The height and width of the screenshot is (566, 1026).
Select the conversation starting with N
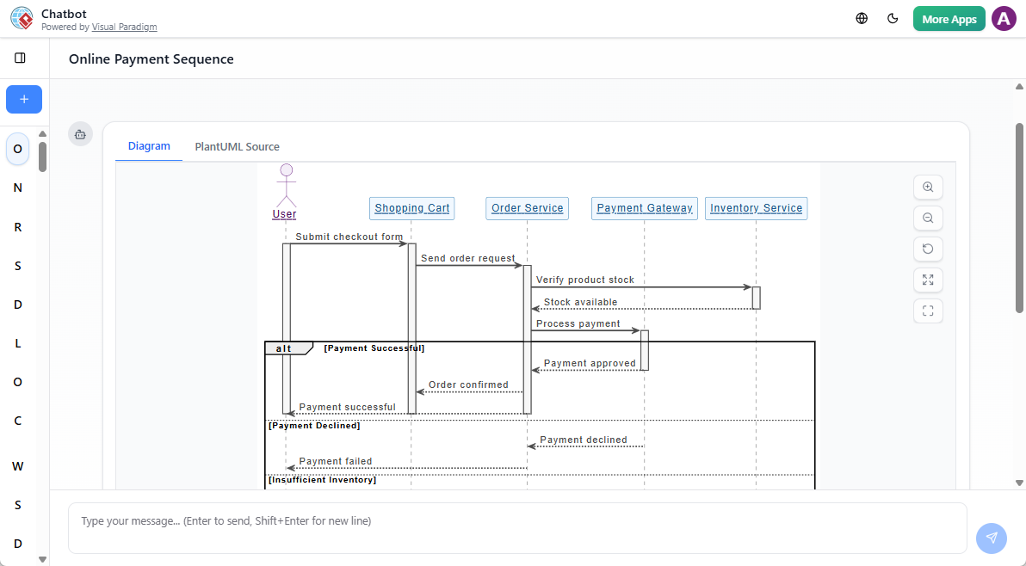tap(17, 188)
